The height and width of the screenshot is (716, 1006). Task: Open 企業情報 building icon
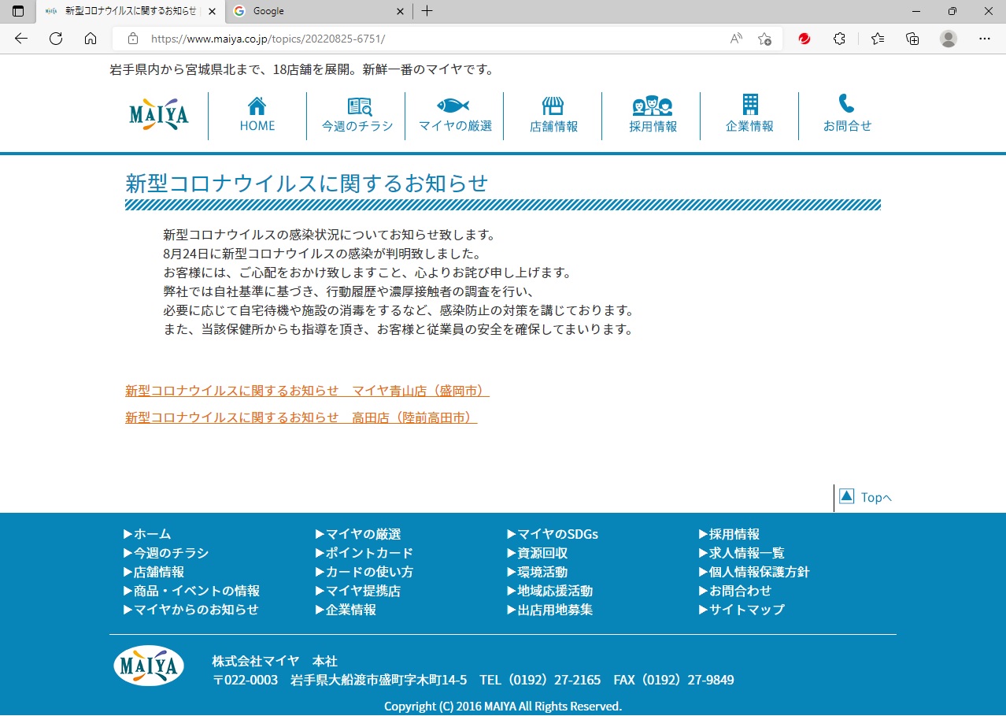pyautogui.click(x=749, y=105)
